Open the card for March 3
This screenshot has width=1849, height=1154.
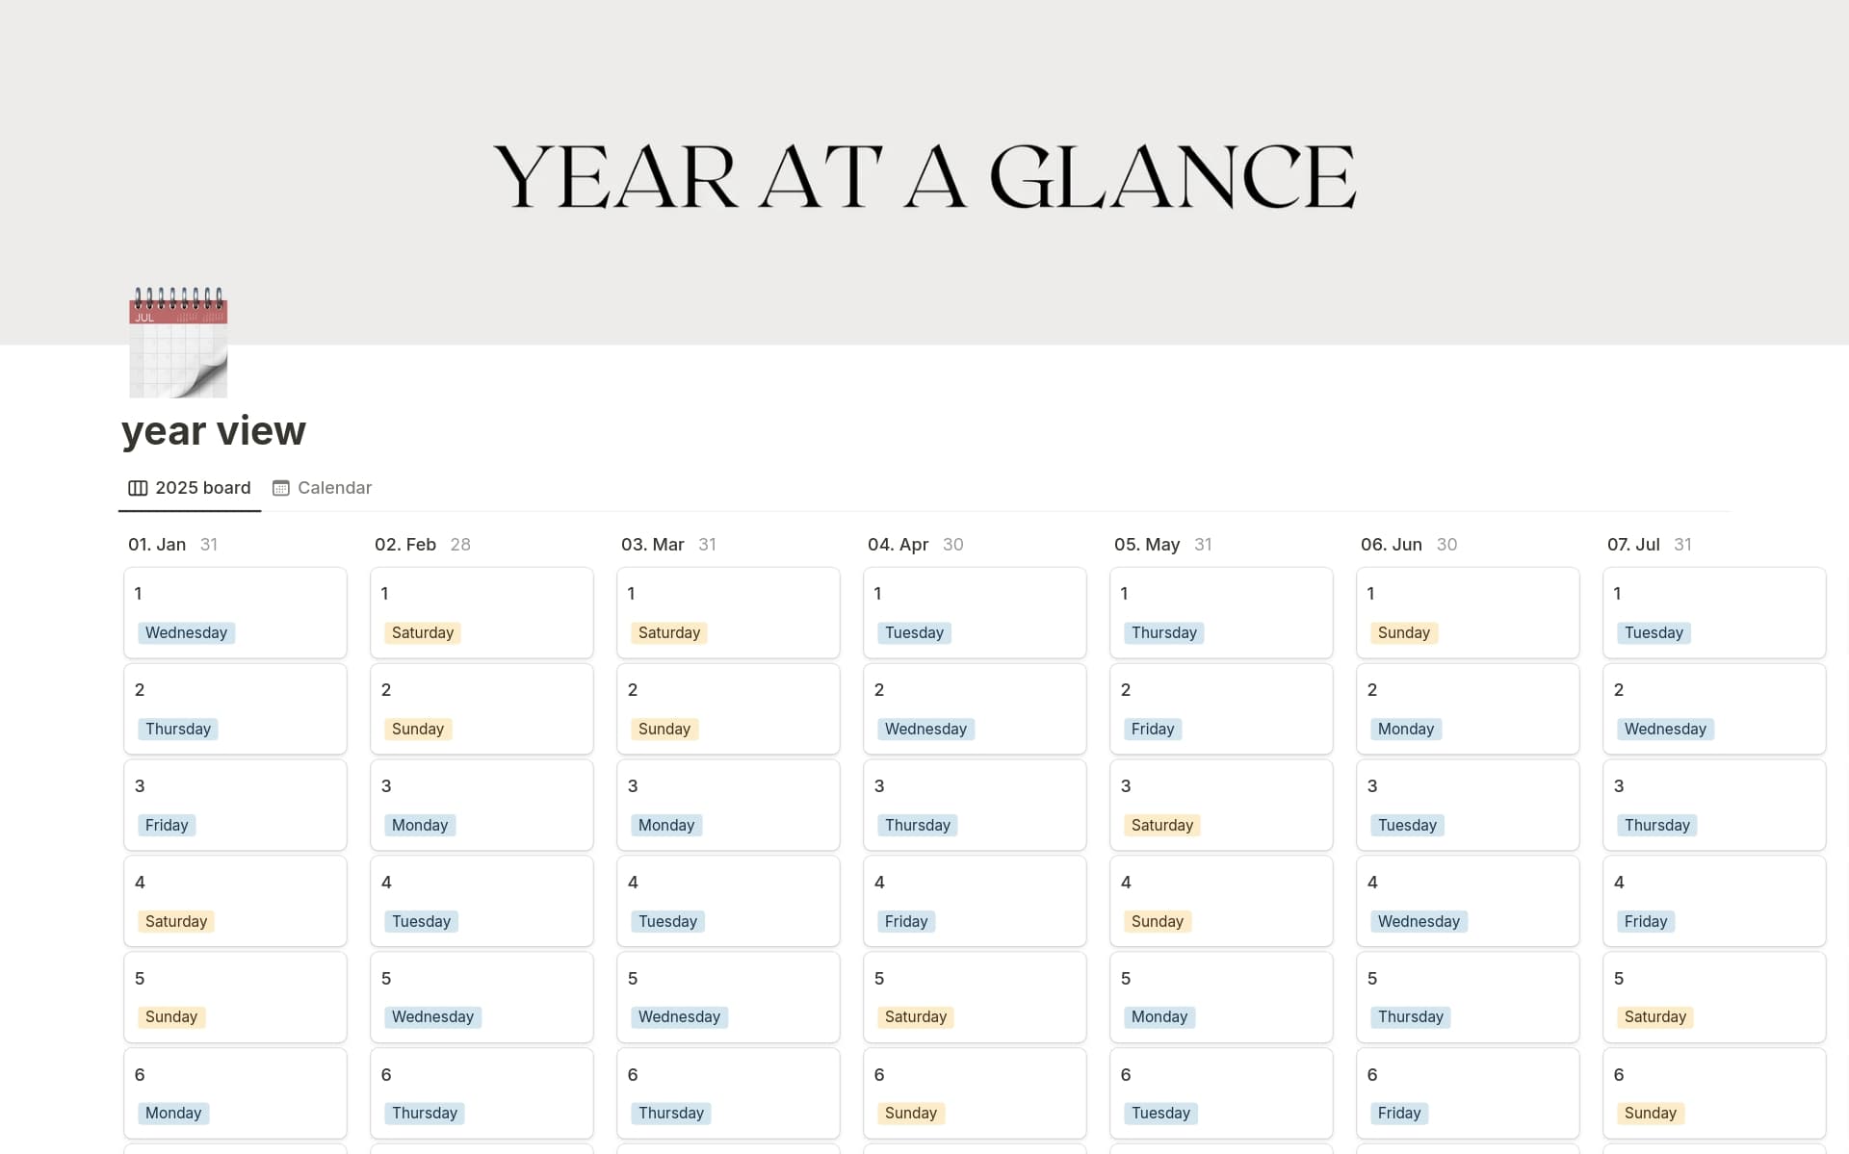[728, 805]
